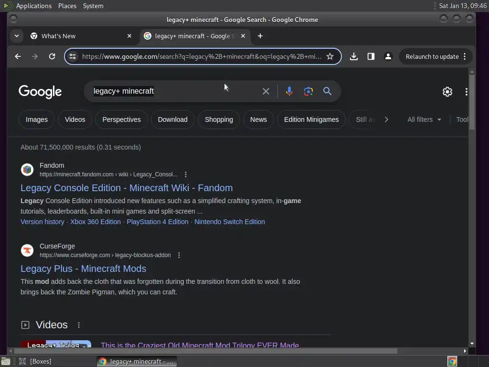Filter results by Videos
The image size is (489, 367).
pos(75,119)
